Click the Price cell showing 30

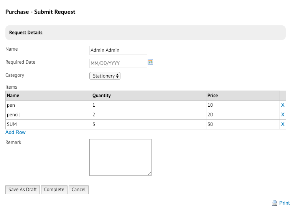243,124
